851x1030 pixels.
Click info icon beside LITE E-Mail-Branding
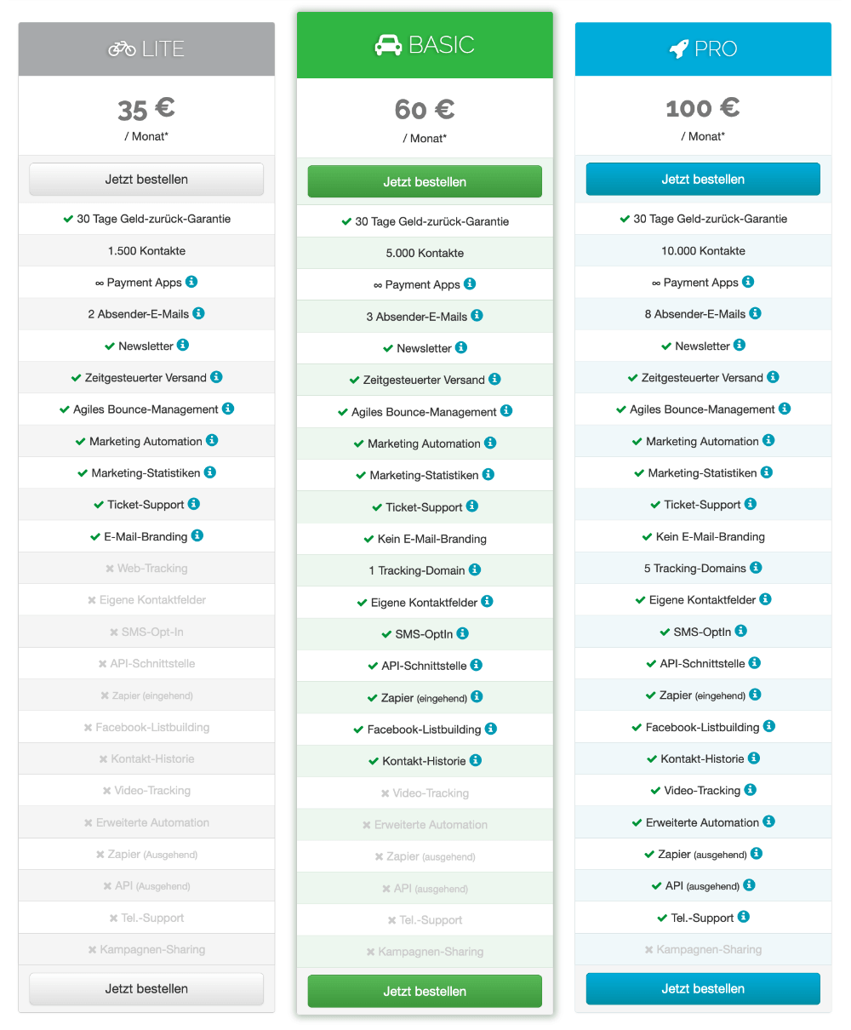coord(197,535)
